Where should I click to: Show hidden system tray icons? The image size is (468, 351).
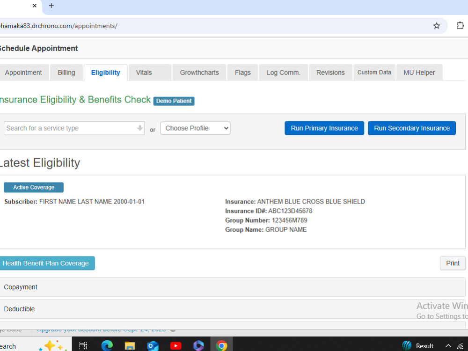pyautogui.click(x=448, y=346)
